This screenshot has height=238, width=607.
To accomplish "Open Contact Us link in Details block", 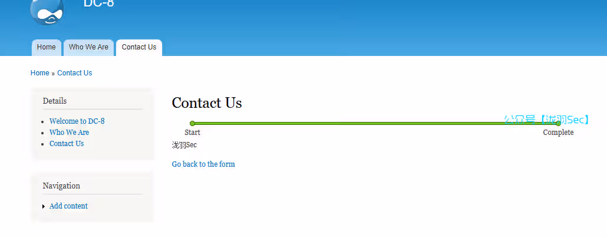I will click(x=67, y=144).
